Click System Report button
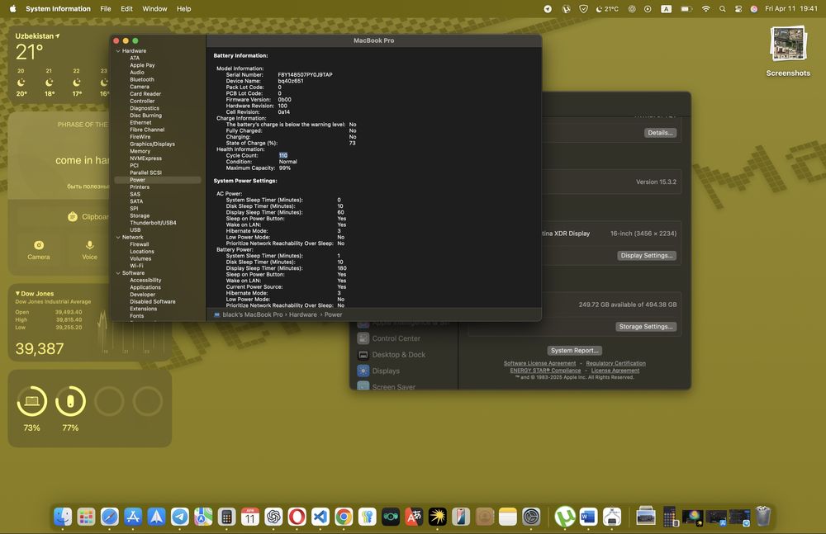 coord(574,350)
